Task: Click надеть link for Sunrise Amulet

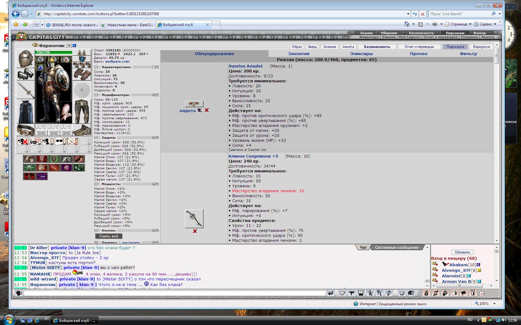Action: (x=188, y=110)
